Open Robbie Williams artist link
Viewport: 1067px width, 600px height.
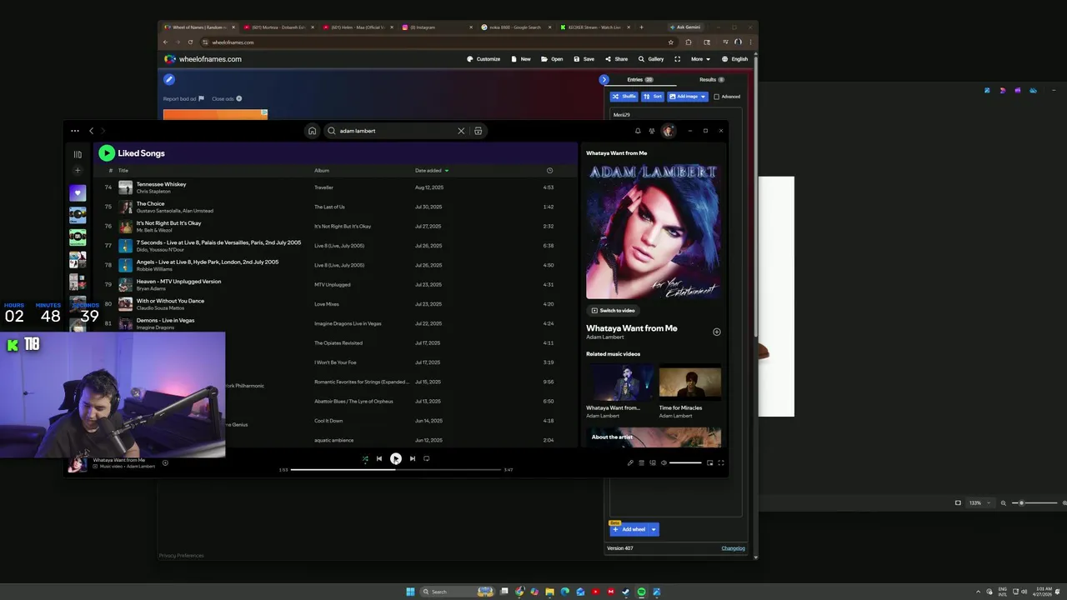[x=154, y=269]
